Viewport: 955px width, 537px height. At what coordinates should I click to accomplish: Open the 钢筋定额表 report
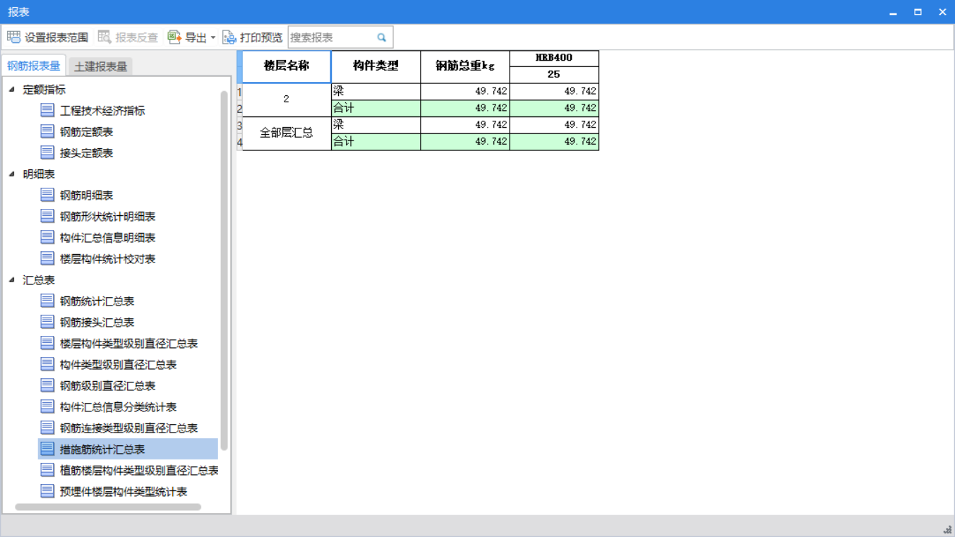(86, 132)
